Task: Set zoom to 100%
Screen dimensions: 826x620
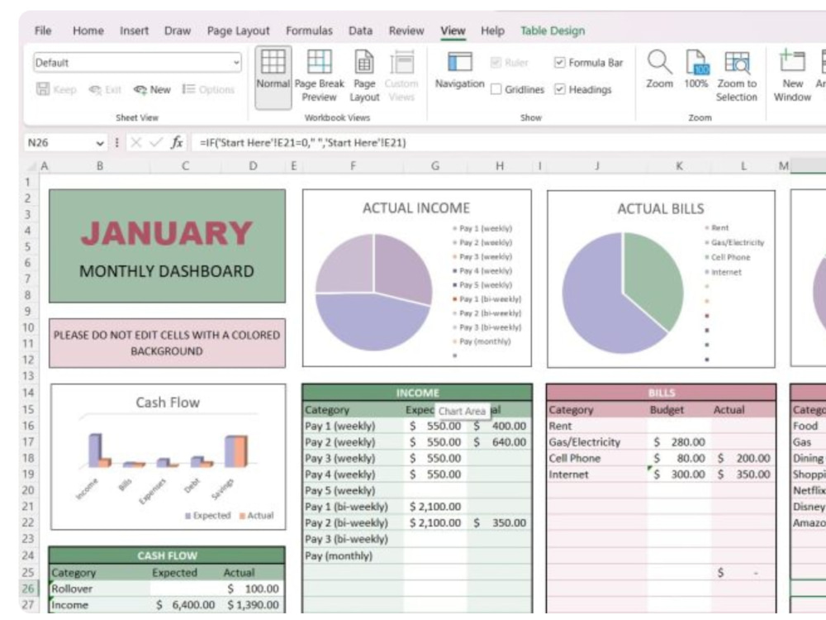Action: (x=695, y=69)
